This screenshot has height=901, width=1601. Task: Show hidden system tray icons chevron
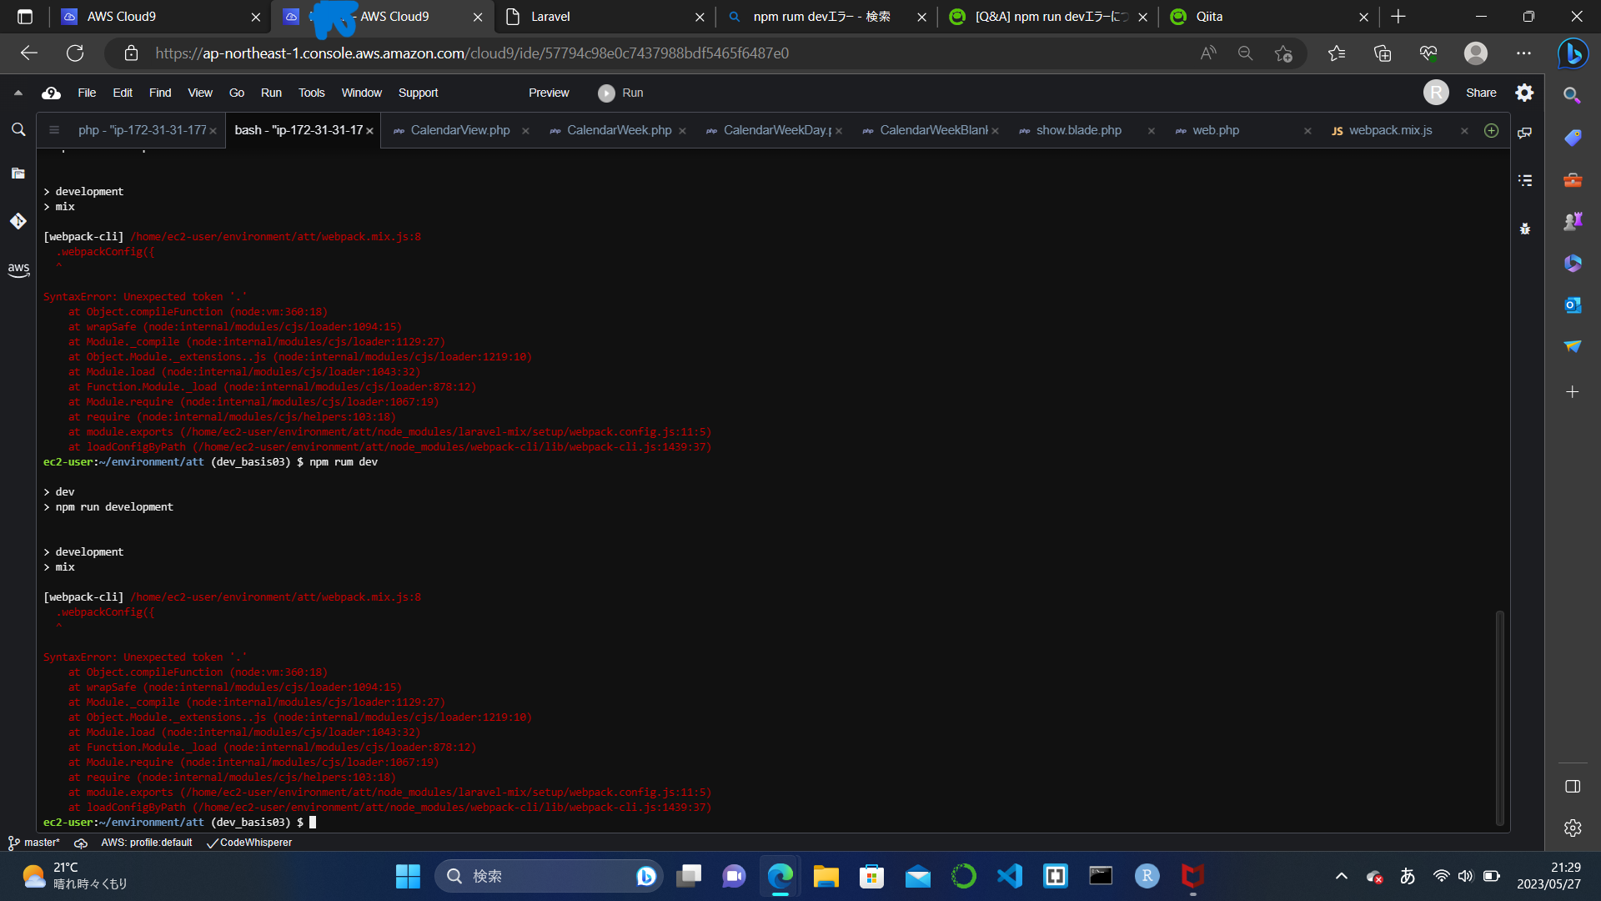click(1342, 876)
